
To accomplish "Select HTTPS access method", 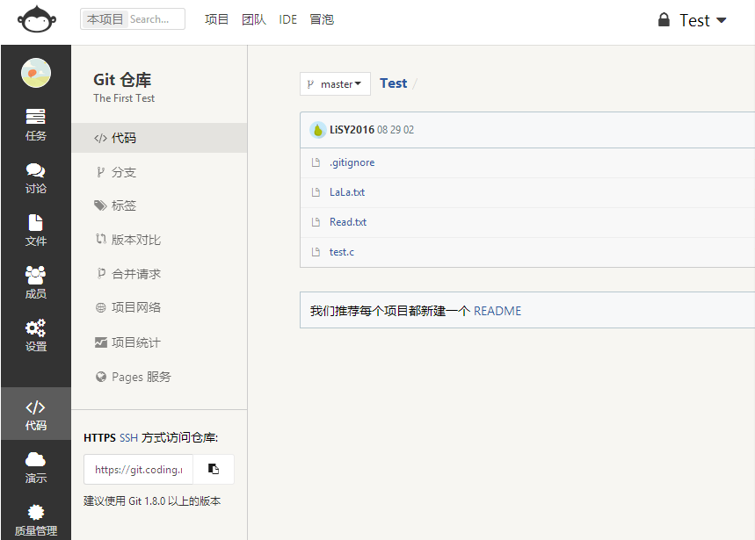I will coord(99,437).
